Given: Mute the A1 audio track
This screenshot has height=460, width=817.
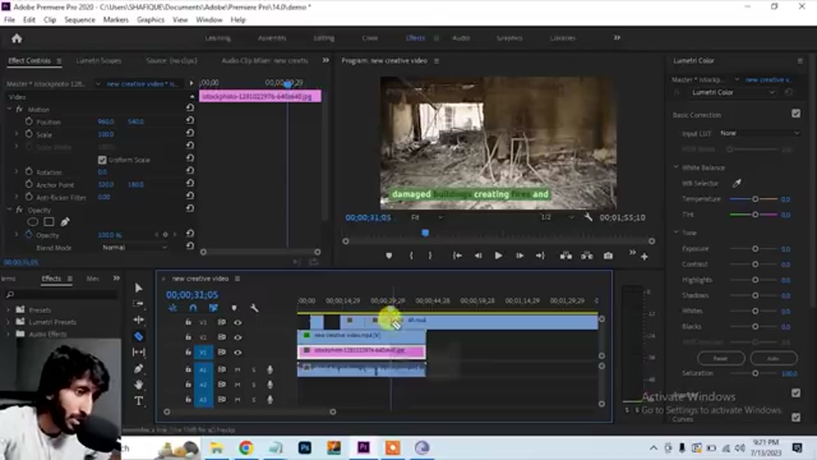Looking at the screenshot, I should [x=237, y=369].
